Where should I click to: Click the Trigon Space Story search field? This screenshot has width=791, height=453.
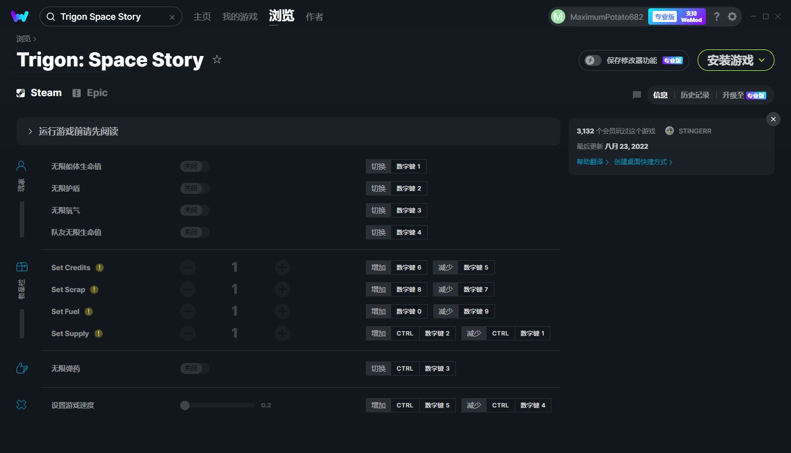111,17
